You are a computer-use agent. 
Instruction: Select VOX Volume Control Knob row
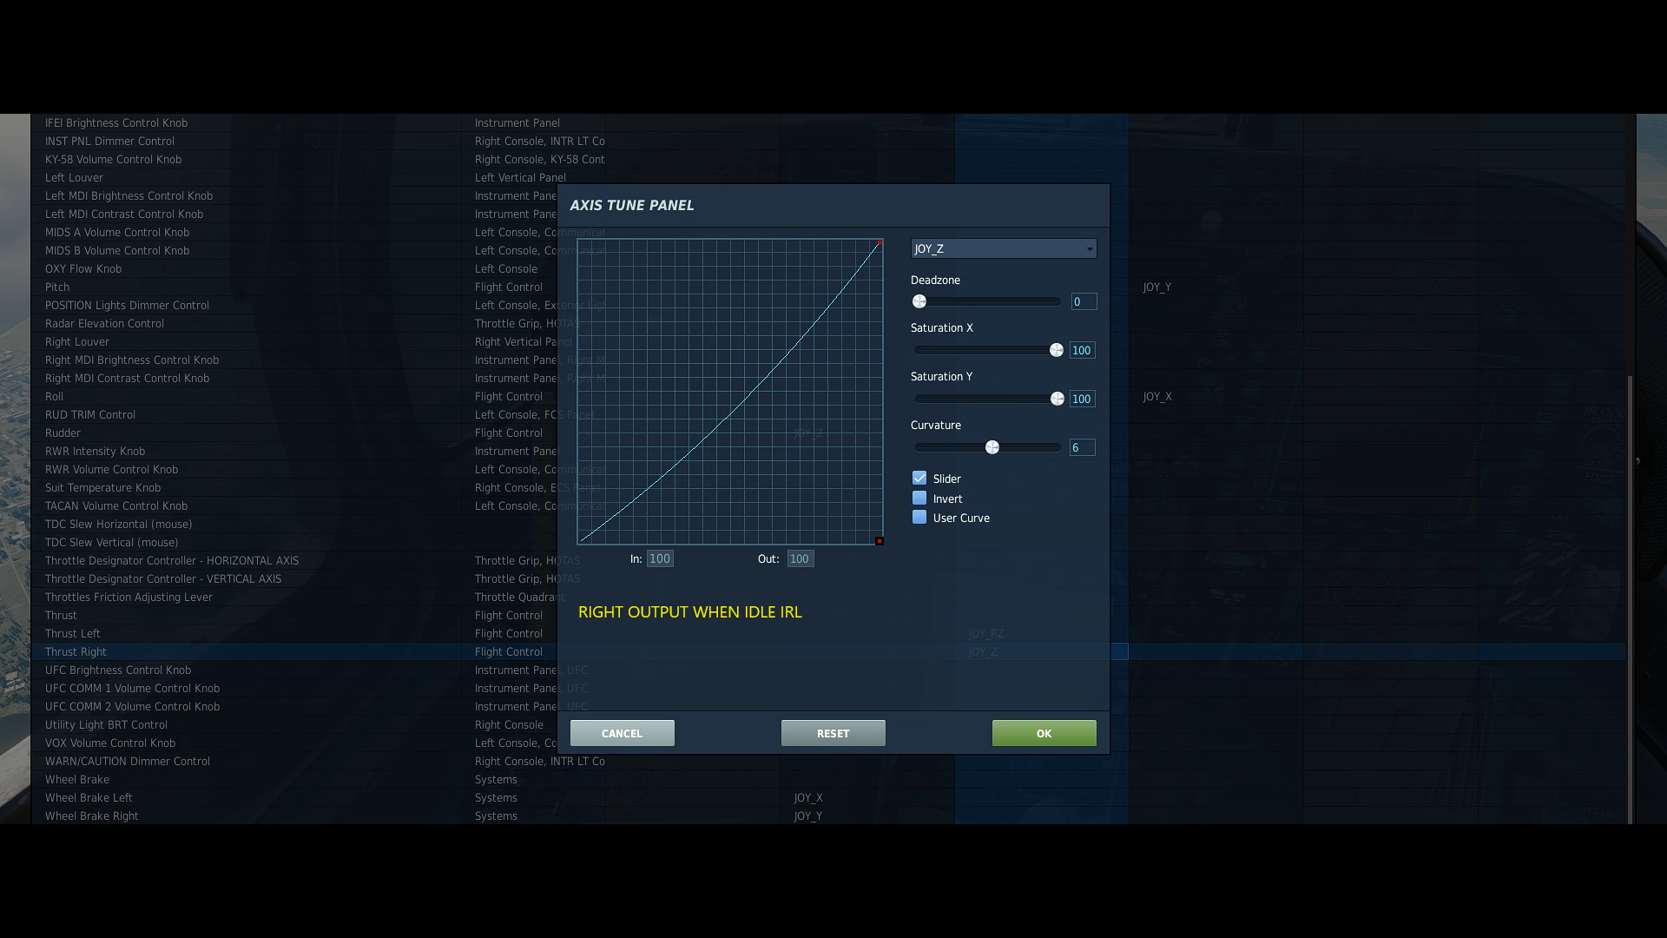click(x=828, y=743)
